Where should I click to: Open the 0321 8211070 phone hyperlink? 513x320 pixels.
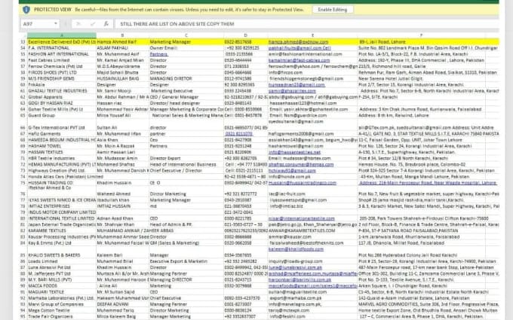[x=238, y=134]
